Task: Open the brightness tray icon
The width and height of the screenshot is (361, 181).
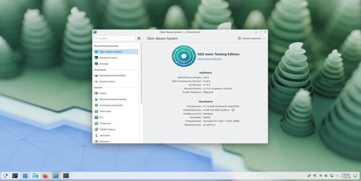Action: 320,176
